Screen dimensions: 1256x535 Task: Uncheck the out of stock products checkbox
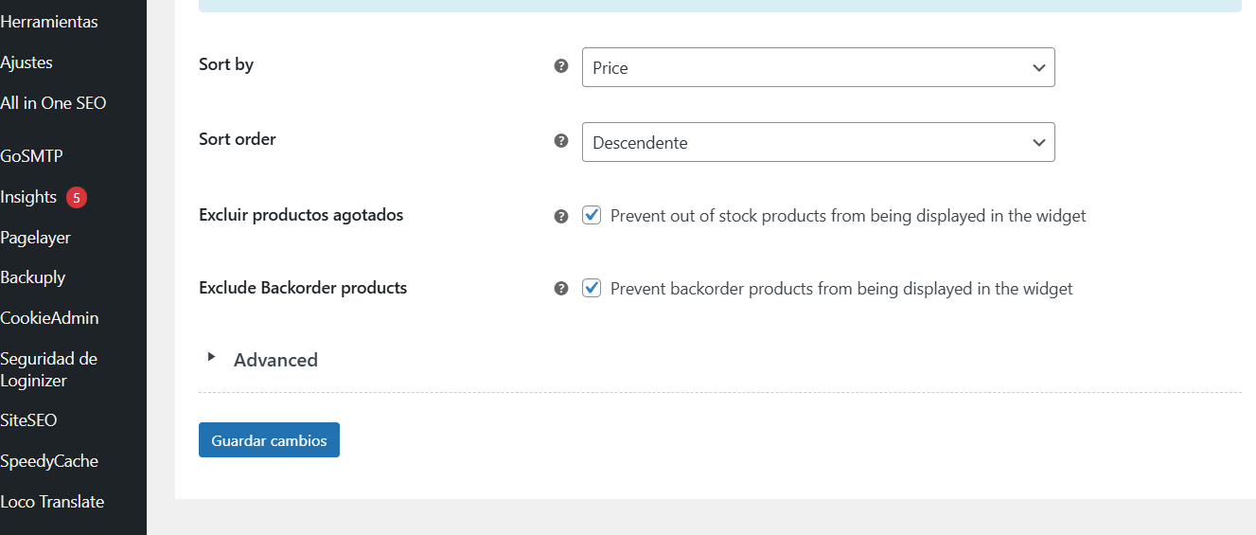point(592,215)
